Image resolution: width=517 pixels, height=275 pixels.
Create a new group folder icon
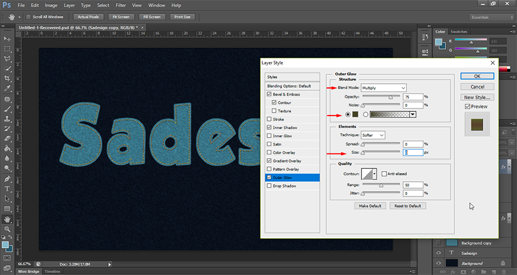point(483,272)
